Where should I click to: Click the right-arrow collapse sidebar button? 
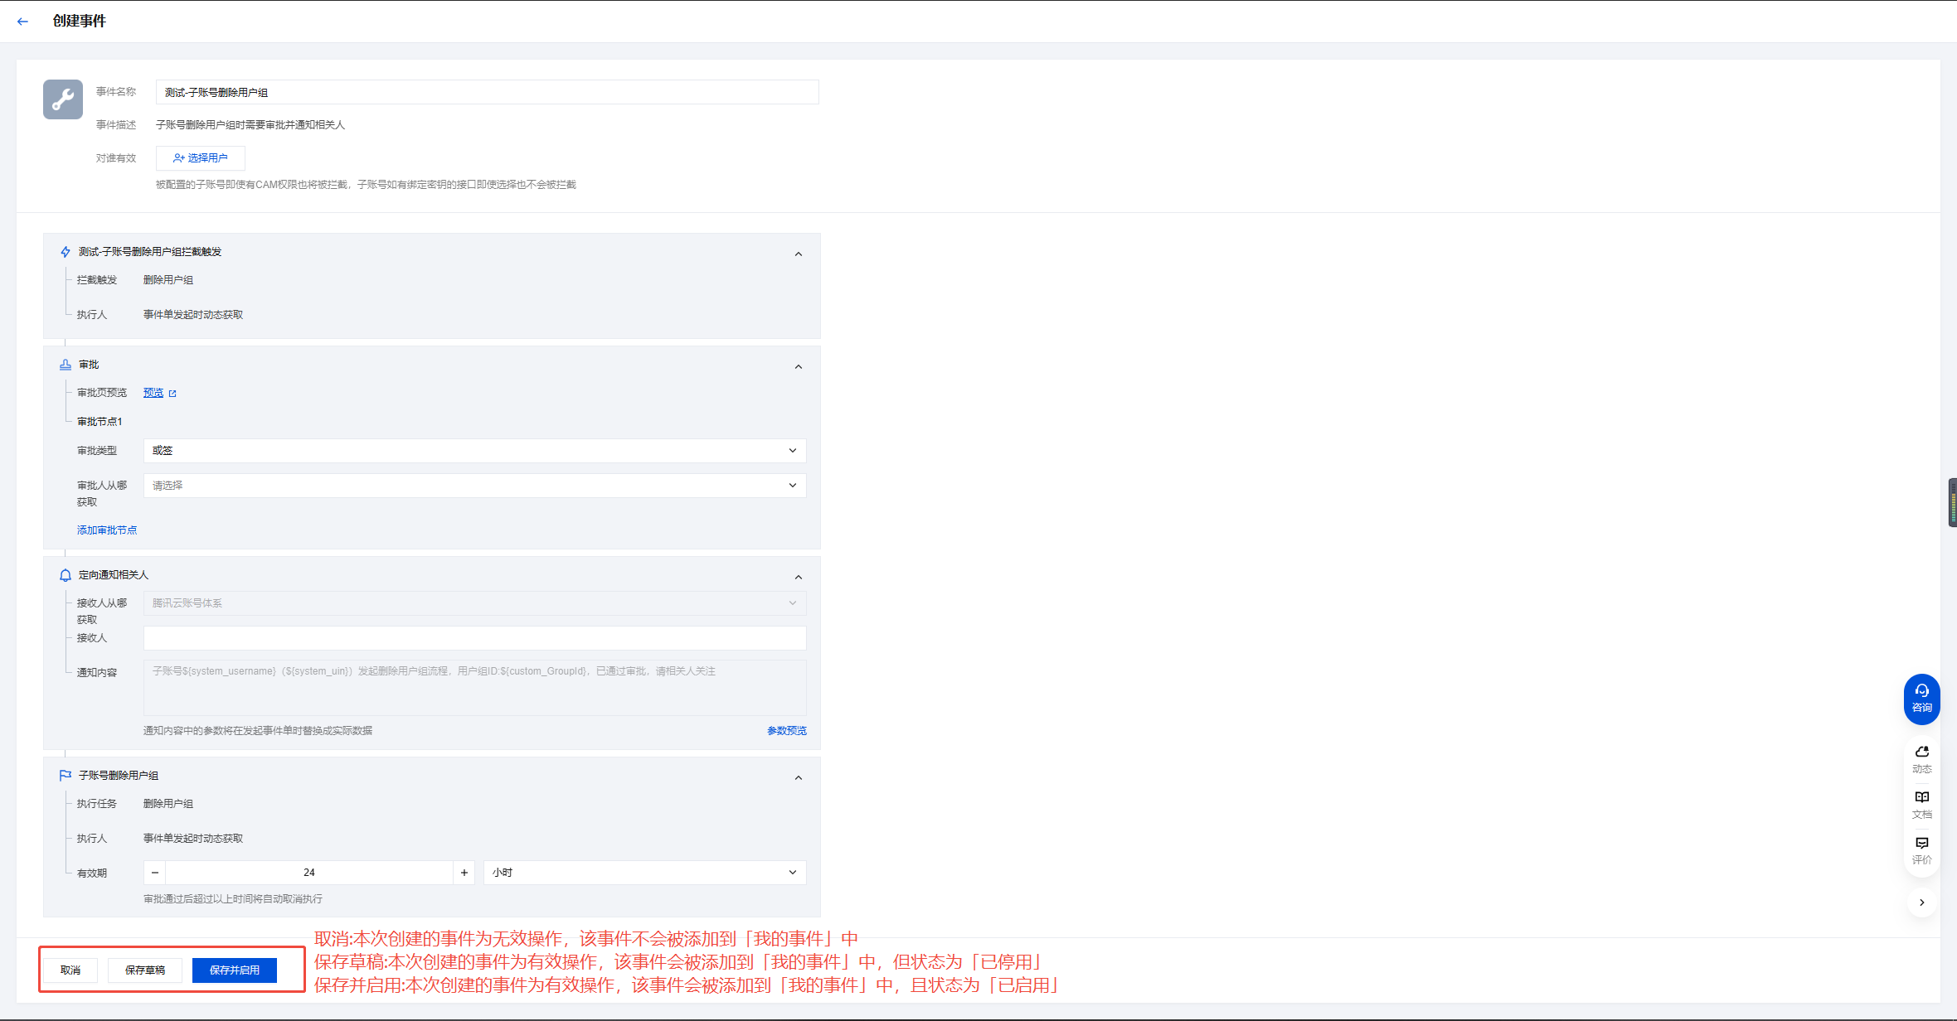tap(1921, 902)
